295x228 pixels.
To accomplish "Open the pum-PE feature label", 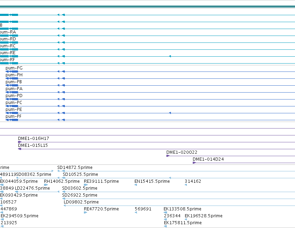I will point(14,110).
